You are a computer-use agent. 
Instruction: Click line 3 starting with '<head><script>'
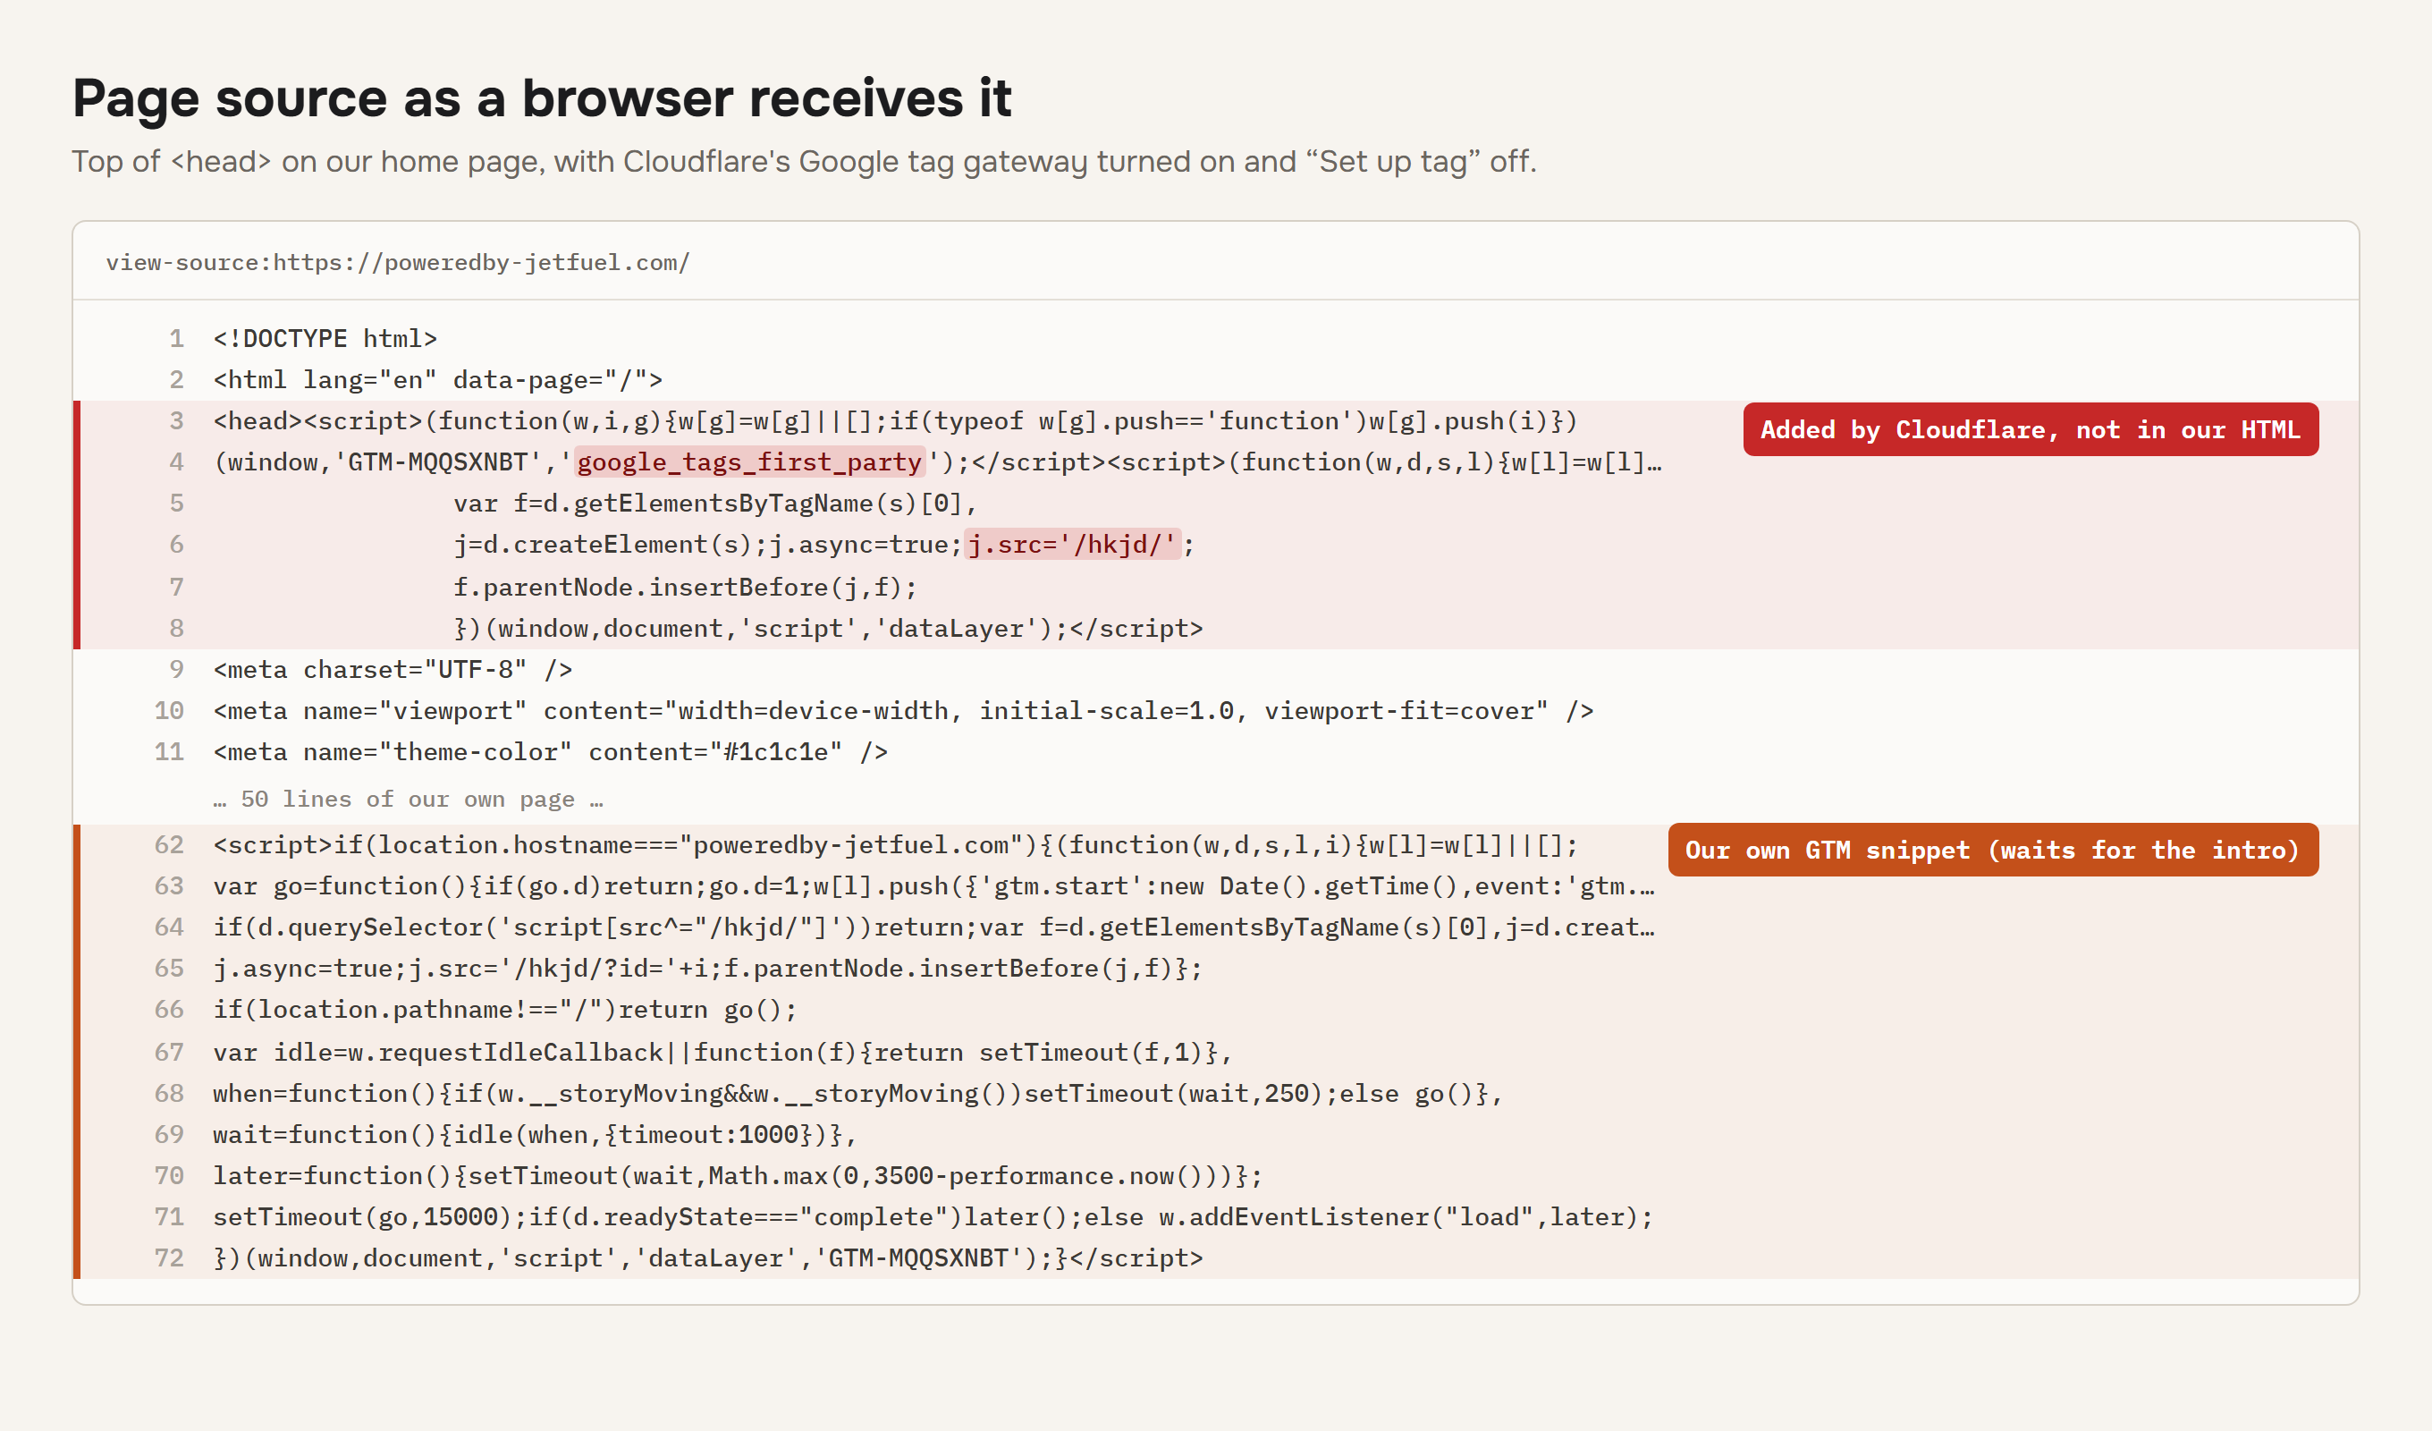click(896, 421)
